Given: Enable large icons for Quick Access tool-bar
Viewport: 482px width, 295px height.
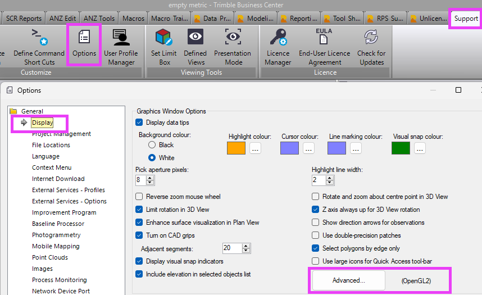Looking at the screenshot, I should (315, 261).
